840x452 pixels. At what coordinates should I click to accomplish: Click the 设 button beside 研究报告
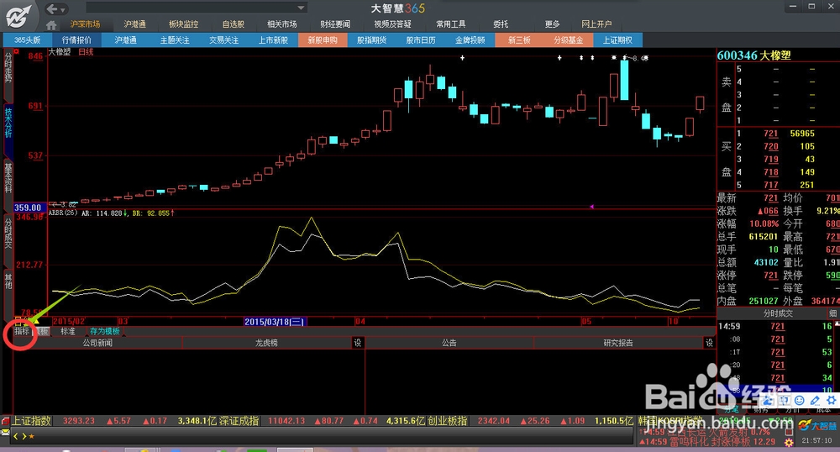(709, 343)
